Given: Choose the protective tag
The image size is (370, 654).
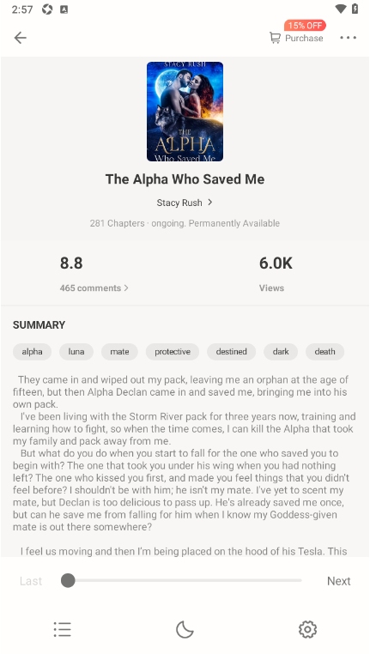Looking at the screenshot, I should tap(173, 352).
